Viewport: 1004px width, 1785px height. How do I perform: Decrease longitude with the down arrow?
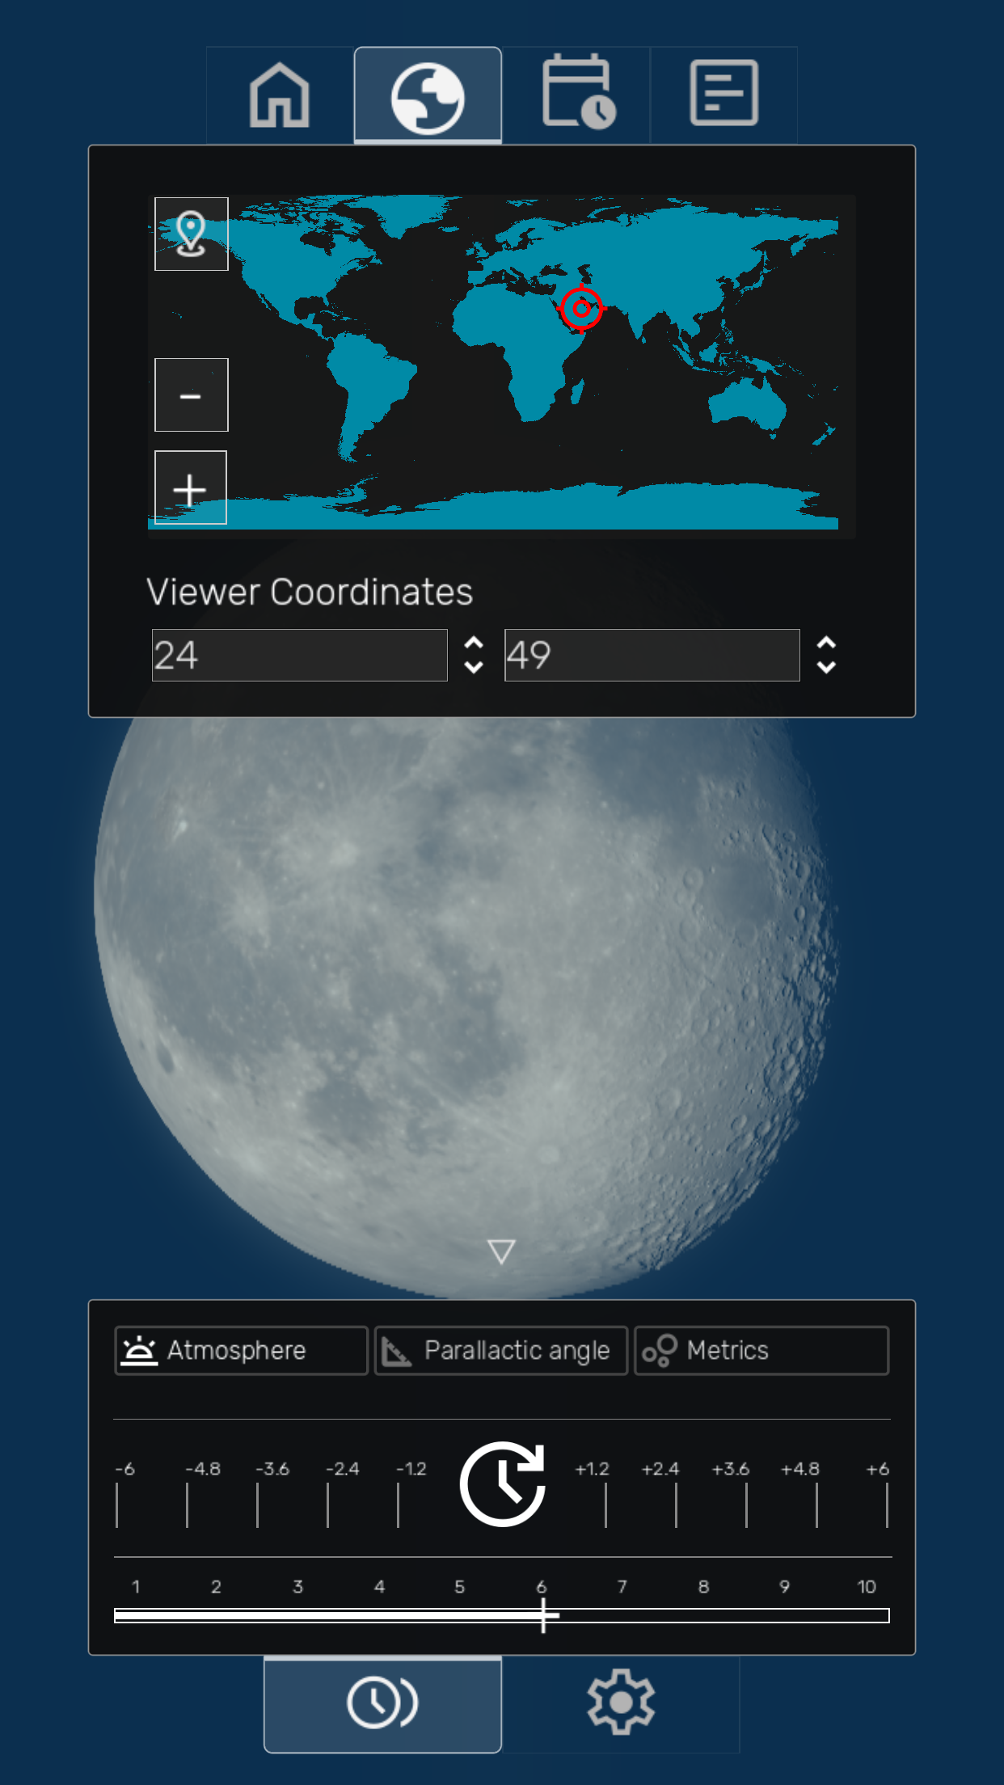[826, 667]
